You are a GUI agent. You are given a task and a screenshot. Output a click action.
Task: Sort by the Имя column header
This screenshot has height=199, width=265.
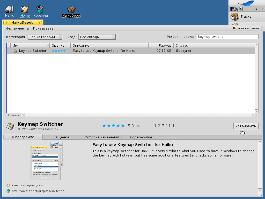(x=30, y=46)
